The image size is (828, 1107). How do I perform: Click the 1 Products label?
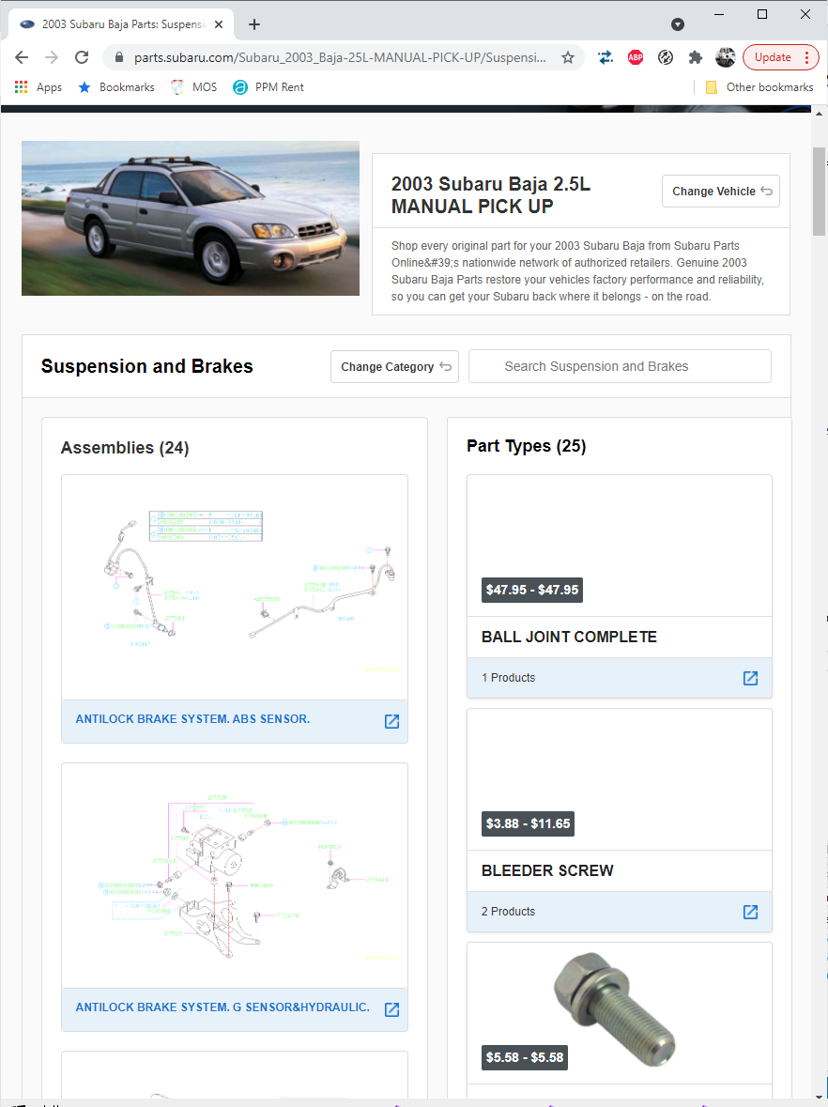point(508,678)
